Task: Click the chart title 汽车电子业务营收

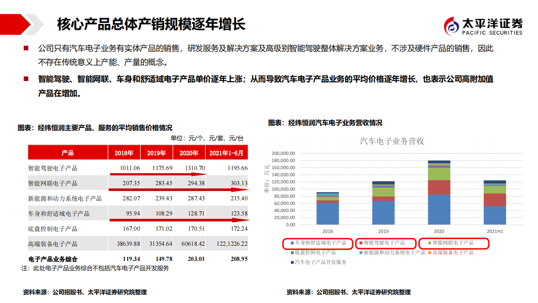Action: [392, 141]
